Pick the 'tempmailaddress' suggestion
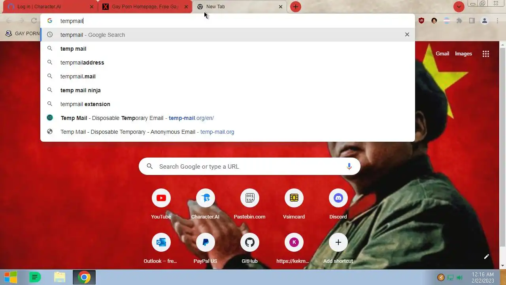The height and width of the screenshot is (285, 506). click(228, 63)
